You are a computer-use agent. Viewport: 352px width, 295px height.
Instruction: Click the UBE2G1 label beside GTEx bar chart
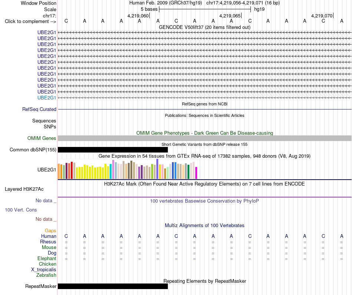[47, 170]
